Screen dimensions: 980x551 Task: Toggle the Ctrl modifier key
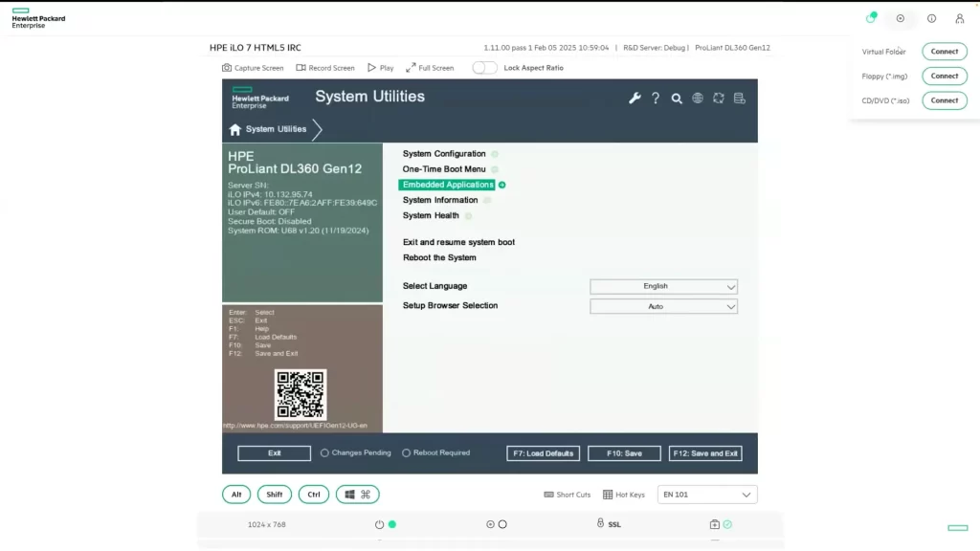(314, 495)
